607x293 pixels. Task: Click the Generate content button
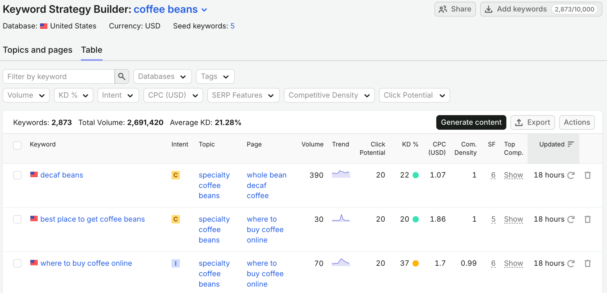(x=471, y=123)
